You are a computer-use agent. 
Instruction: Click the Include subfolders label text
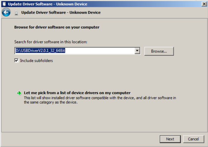tap(37, 61)
